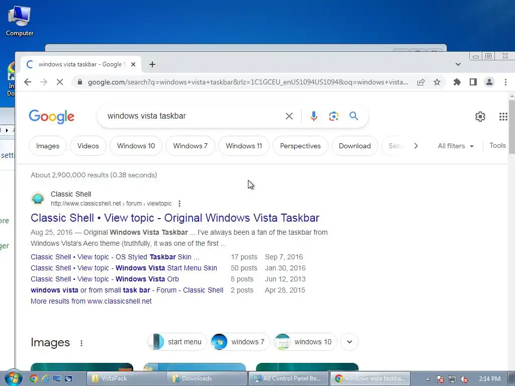Select the Windows 10 filter chip
The width and height of the screenshot is (515, 386).
136,146
